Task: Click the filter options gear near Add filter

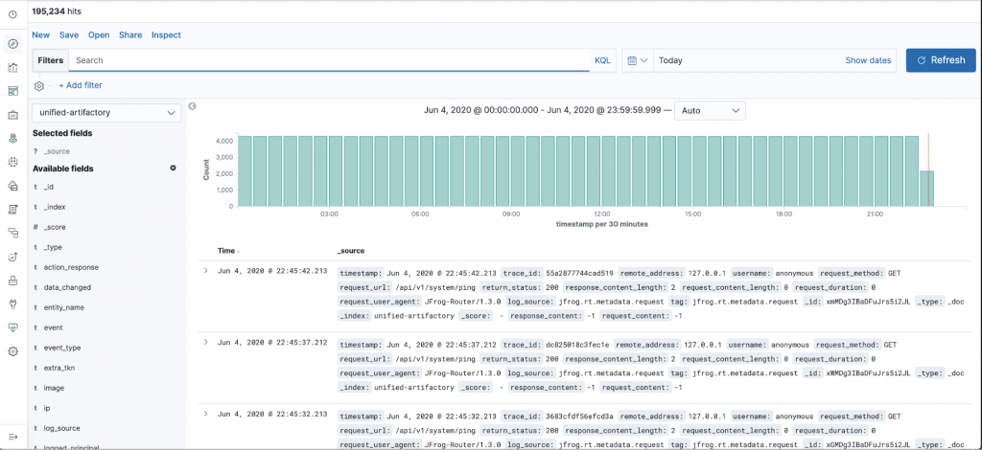Action: pyautogui.click(x=40, y=85)
